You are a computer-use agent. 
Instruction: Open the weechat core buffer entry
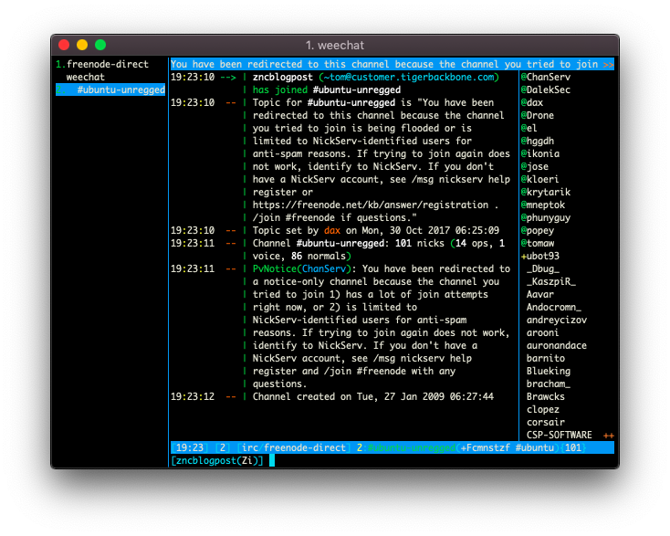[x=86, y=77]
